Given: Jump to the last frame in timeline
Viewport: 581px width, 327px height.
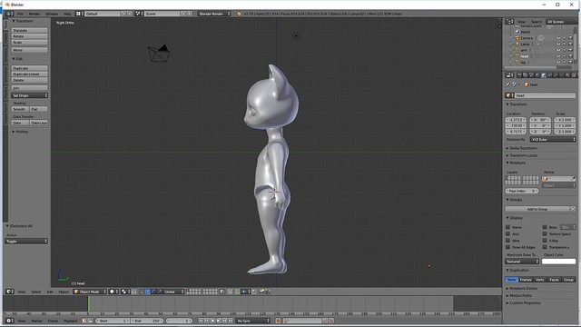Looking at the screenshot, I should [230, 321].
